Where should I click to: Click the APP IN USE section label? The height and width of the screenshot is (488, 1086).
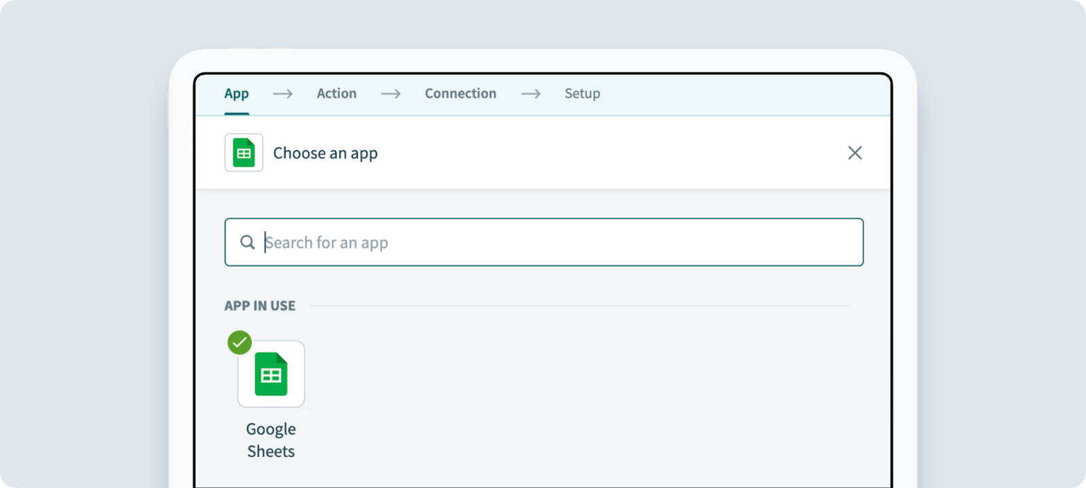(x=260, y=306)
